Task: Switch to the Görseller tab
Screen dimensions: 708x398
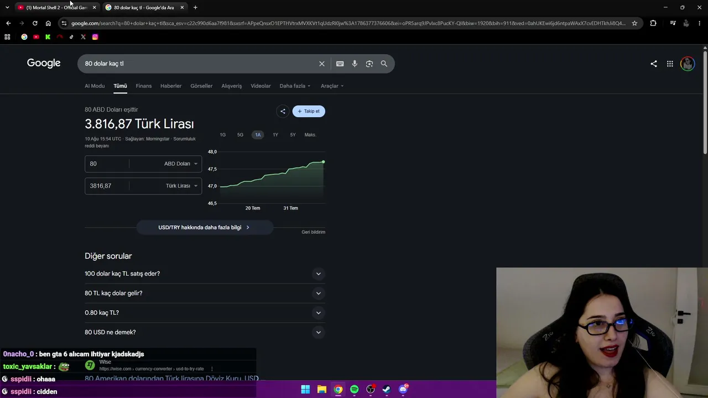Action: tap(201, 86)
